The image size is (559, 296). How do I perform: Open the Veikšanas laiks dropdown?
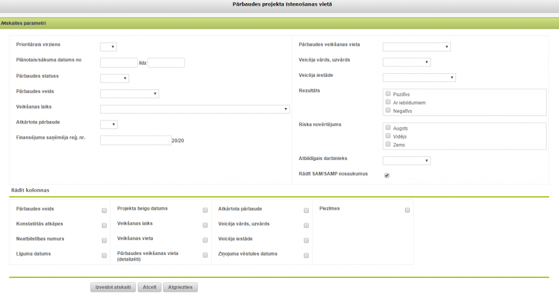pos(194,109)
